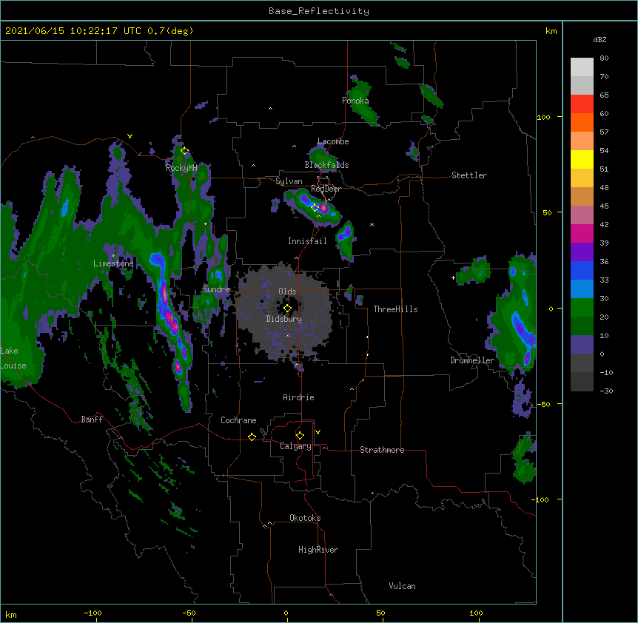Select the purple 36-39 dBZ legend swatch
Image resolution: width=638 pixels, height=623 pixels.
[582, 252]
